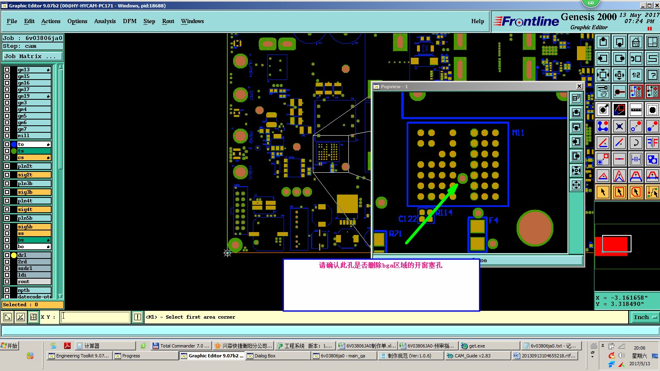
Task: Click the X Y coordinate input field
Action: (x=95, y=317)
